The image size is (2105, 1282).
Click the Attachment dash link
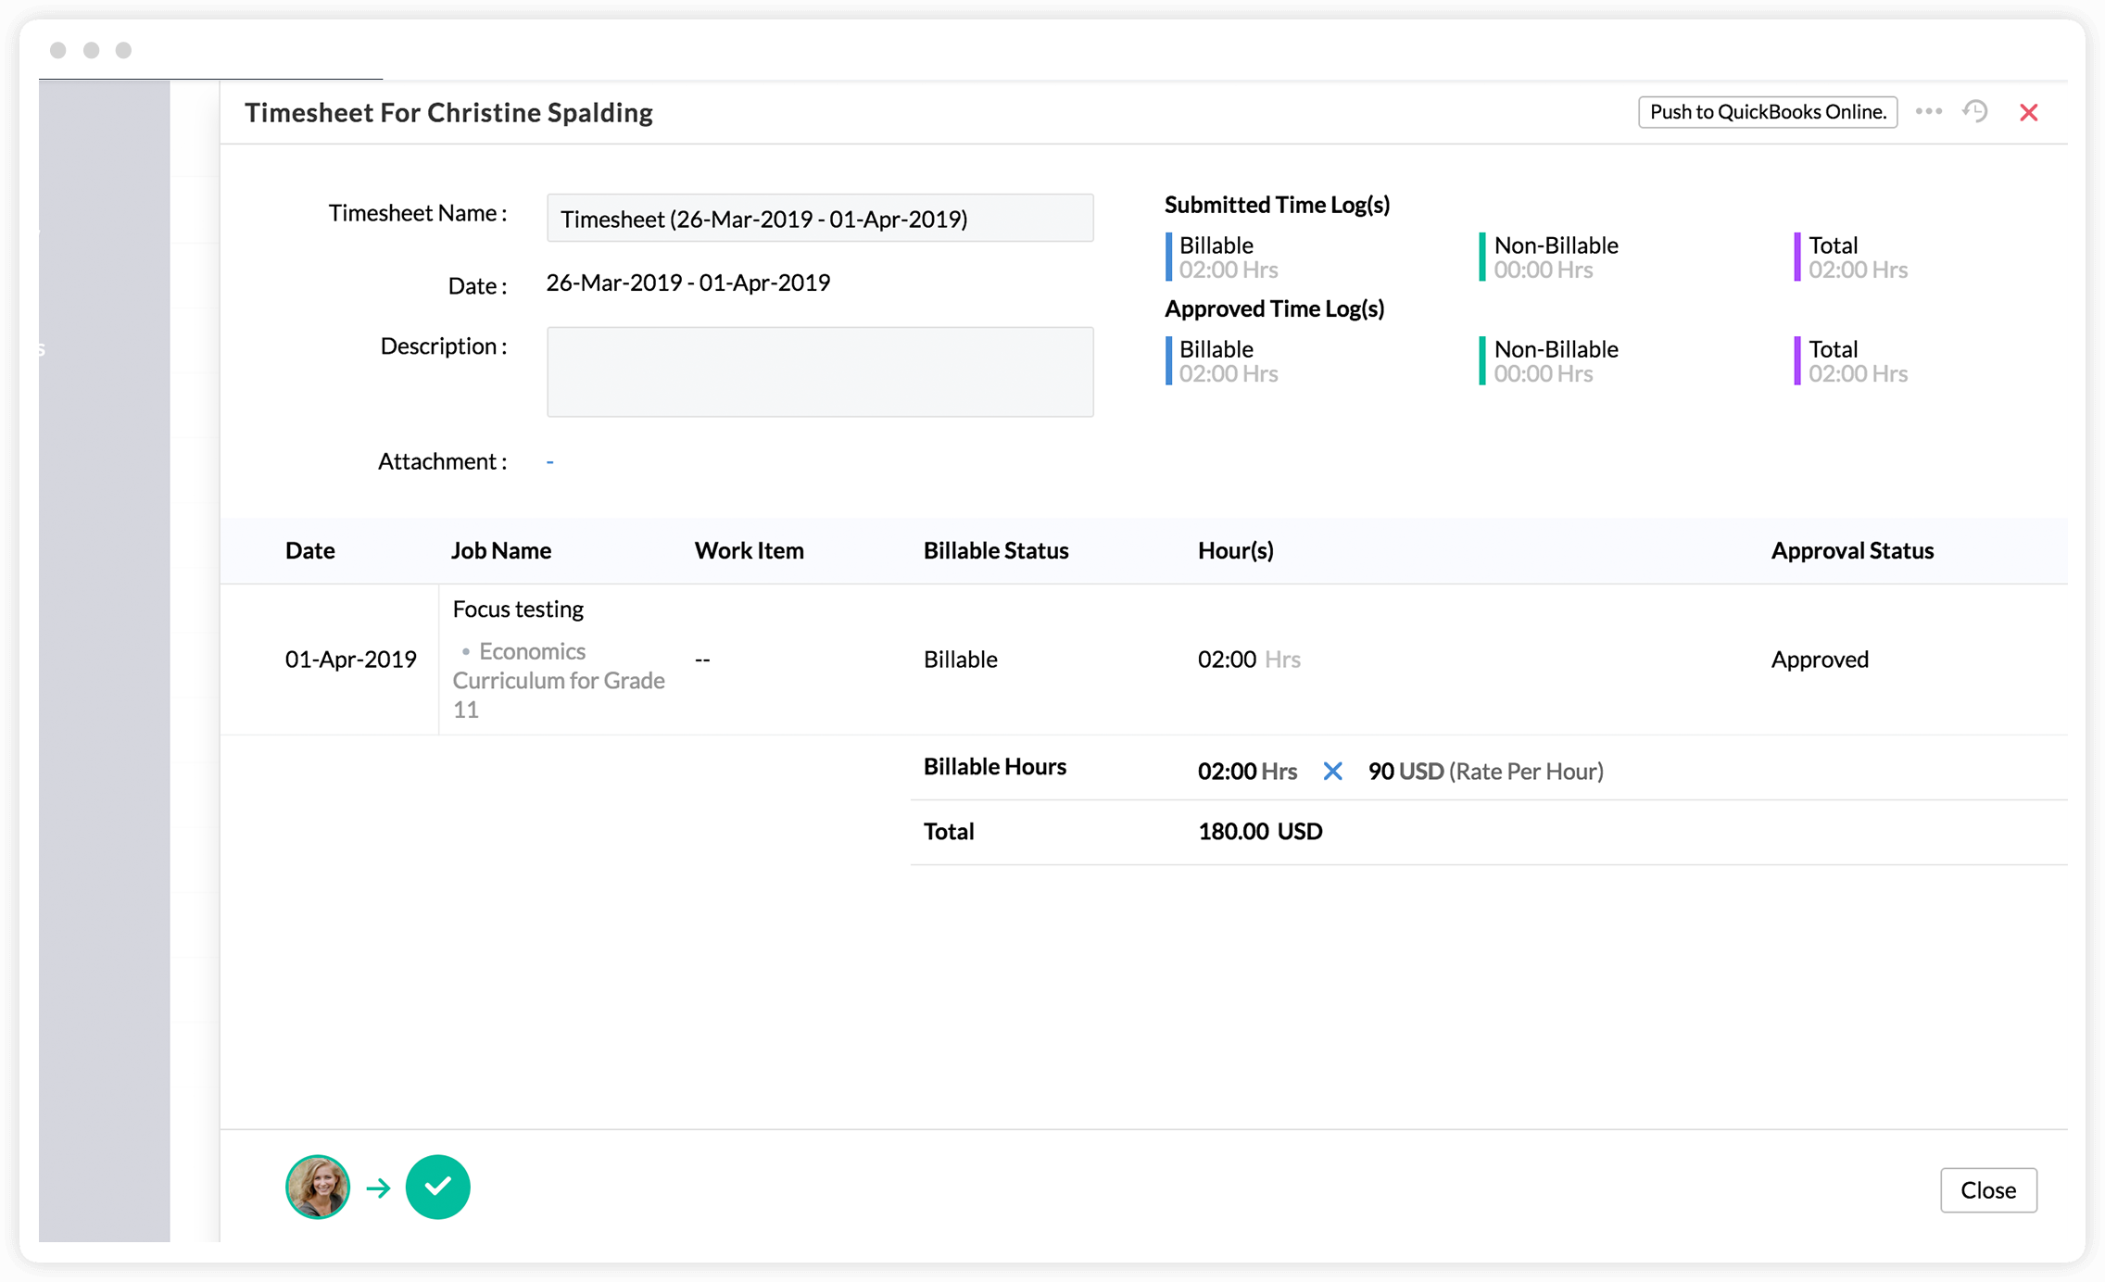549,461
